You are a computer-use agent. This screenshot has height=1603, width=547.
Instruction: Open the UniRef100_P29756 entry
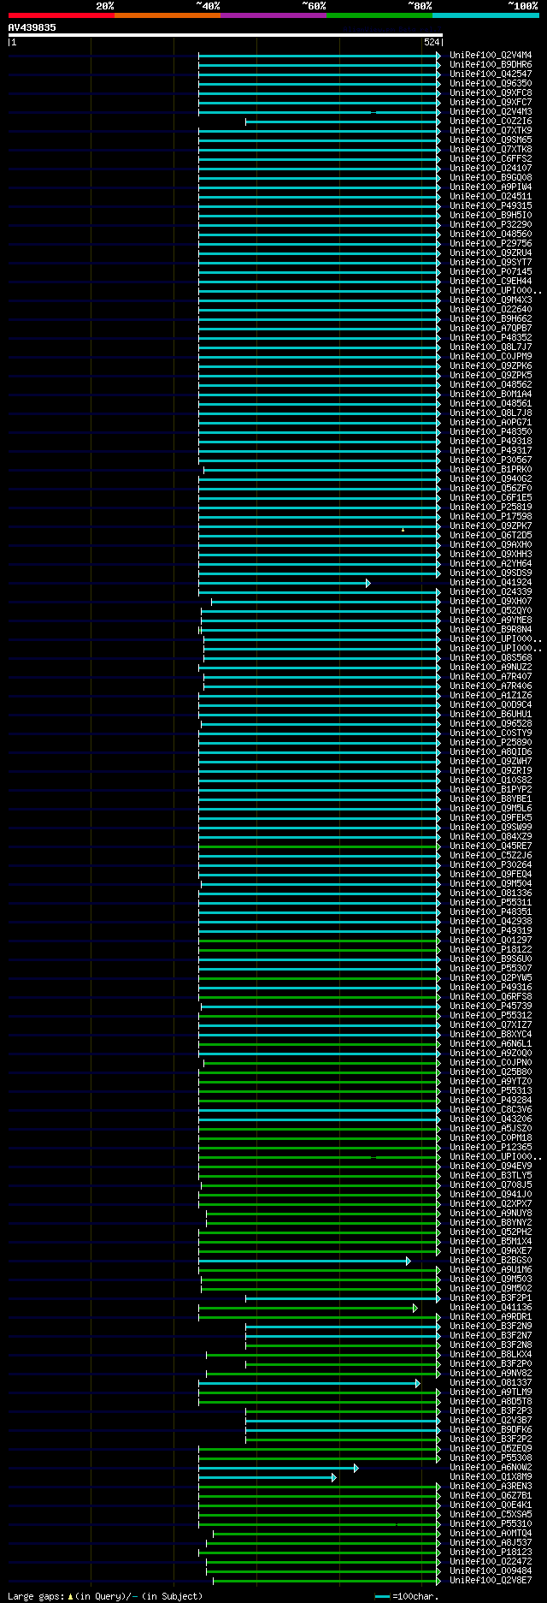491,243
